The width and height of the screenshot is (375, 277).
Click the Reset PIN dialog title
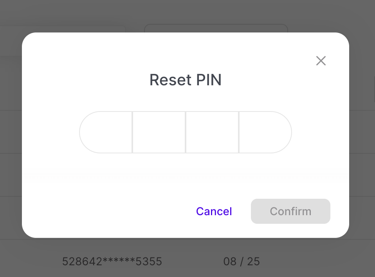pos(186,80)
